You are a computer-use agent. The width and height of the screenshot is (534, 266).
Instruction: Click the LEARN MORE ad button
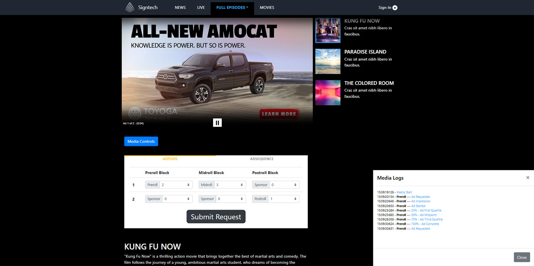point(279,114)
